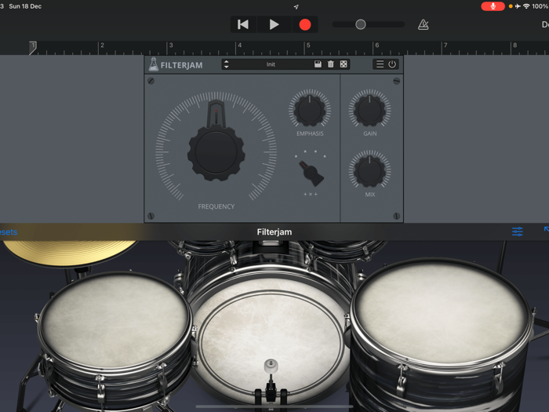Open the Filterjam hamburger menu

pos(380,64)
